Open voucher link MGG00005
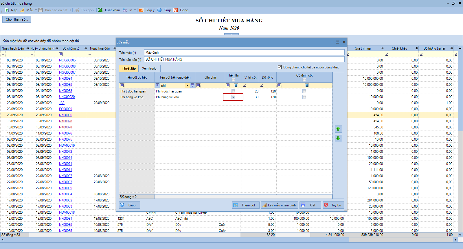This screenshot has width=463, height=249. click(x=67, y=60)
